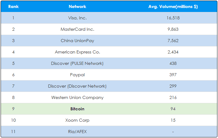Select the Xoom Corp cell
The image size is (218, 138).
coord(77,120)
